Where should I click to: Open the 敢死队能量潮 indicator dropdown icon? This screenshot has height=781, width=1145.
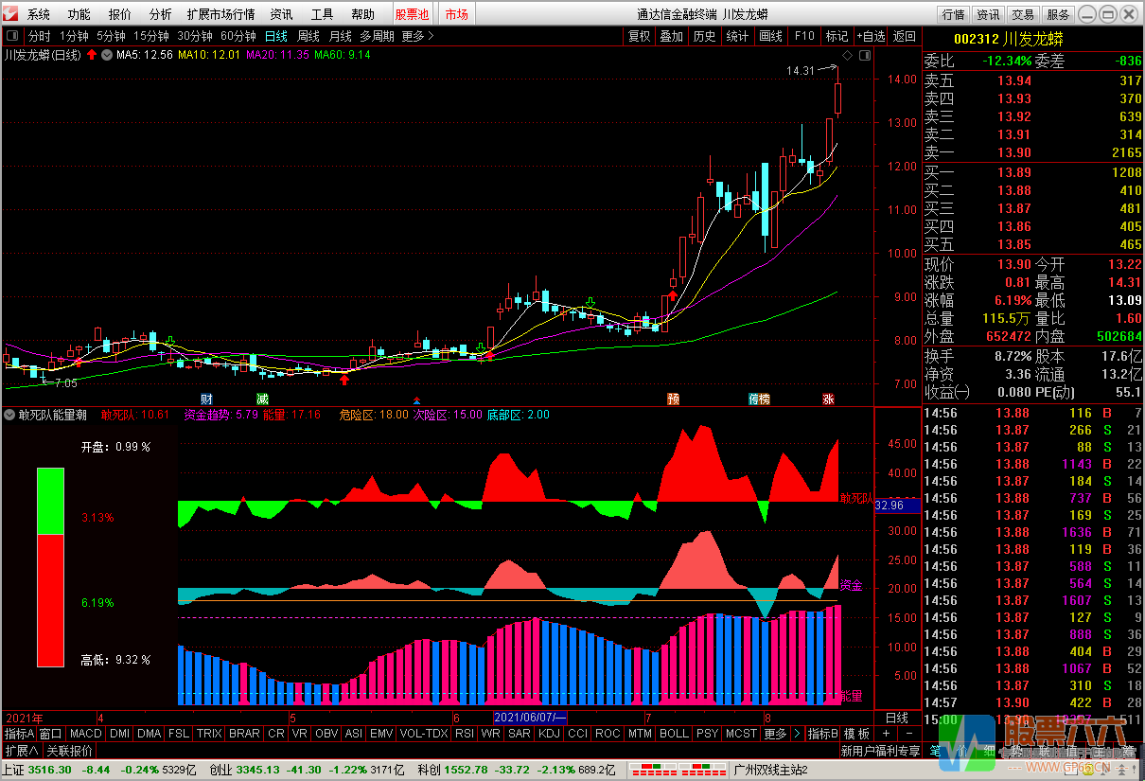[10, 415]
